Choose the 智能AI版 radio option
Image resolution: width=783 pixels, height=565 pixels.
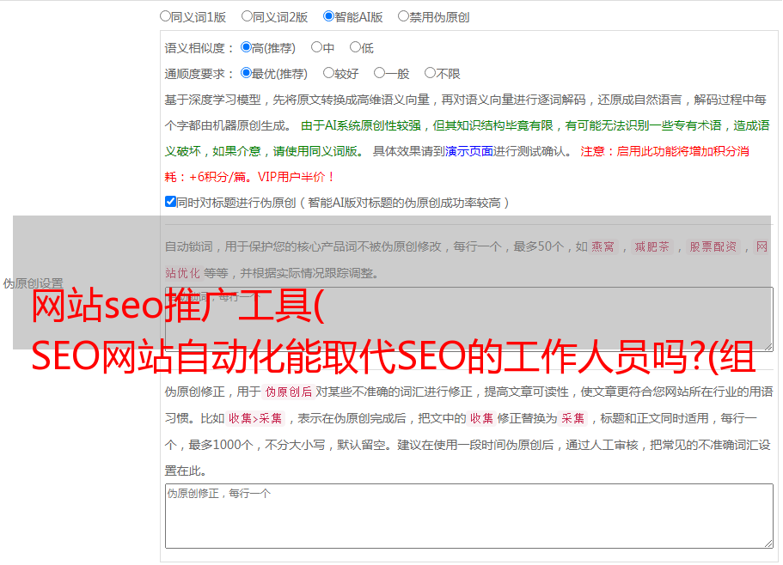coord(328,16)
